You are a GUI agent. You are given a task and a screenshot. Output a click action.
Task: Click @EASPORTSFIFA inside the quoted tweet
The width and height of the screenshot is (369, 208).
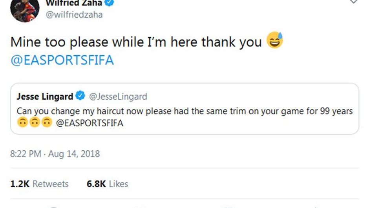tap(90, 123)
